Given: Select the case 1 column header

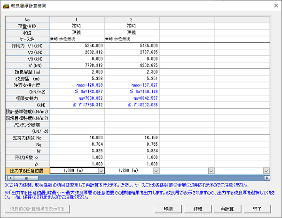Looking at the screenshot, I should pyautogui.click(x=77, y=19).
